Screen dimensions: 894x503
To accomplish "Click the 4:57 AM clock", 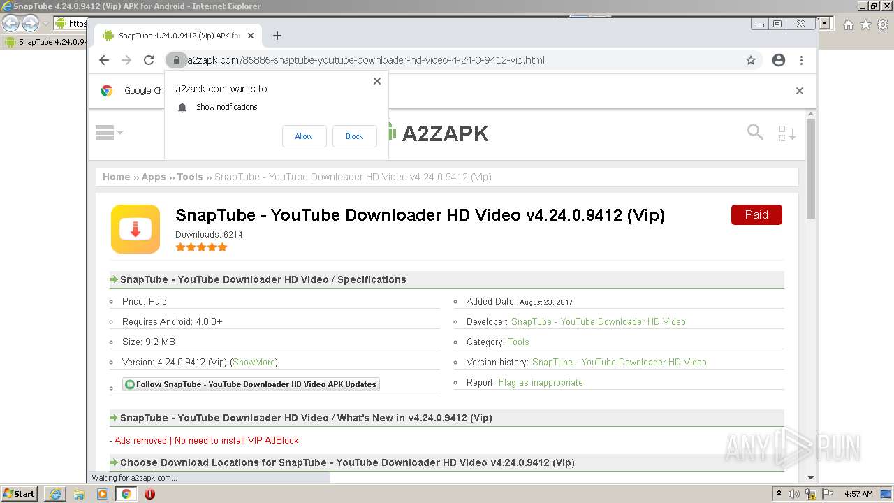I will (x=858, y=494).
